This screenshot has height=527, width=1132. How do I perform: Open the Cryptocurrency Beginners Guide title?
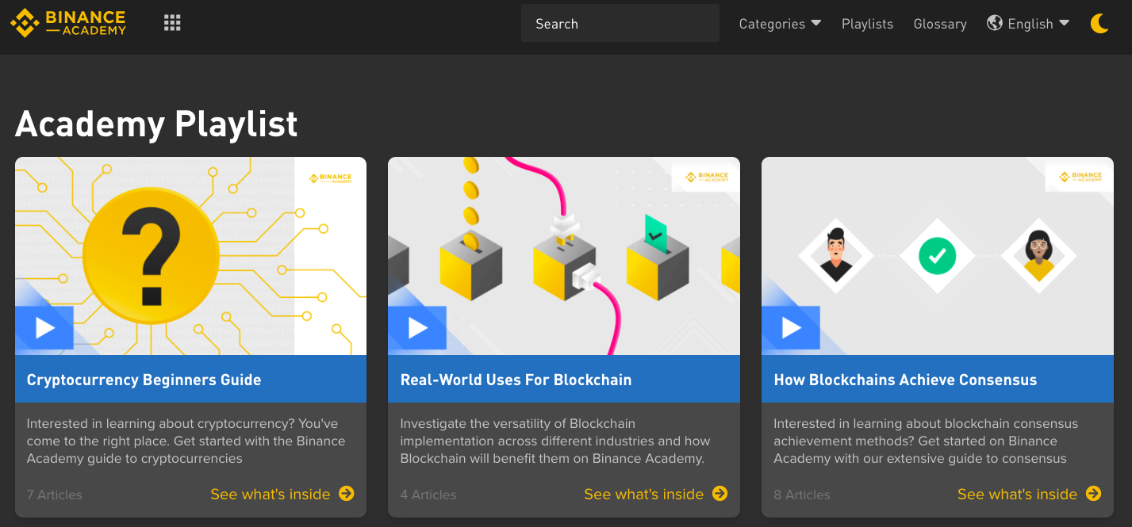click(144, 380)
